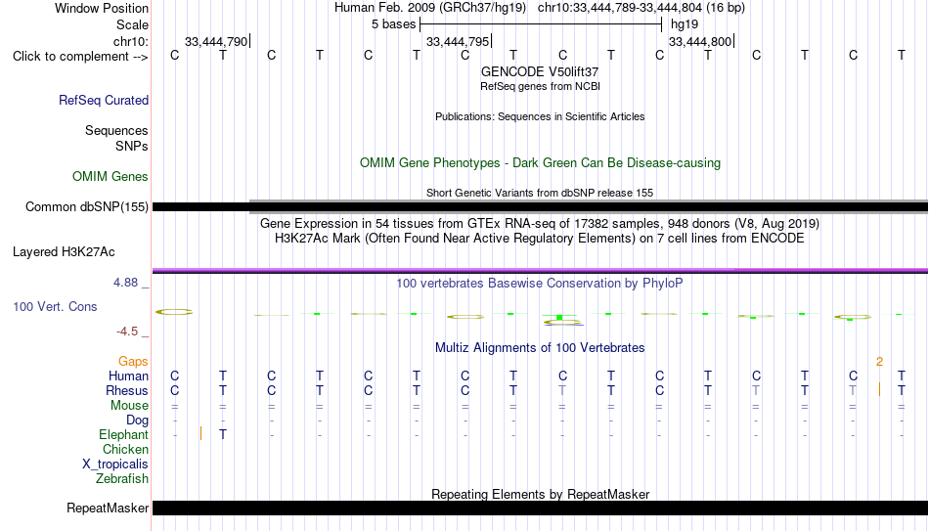Select the Dog alignment row label
Screen dimensions: 929x531
(x=137, y=420)
